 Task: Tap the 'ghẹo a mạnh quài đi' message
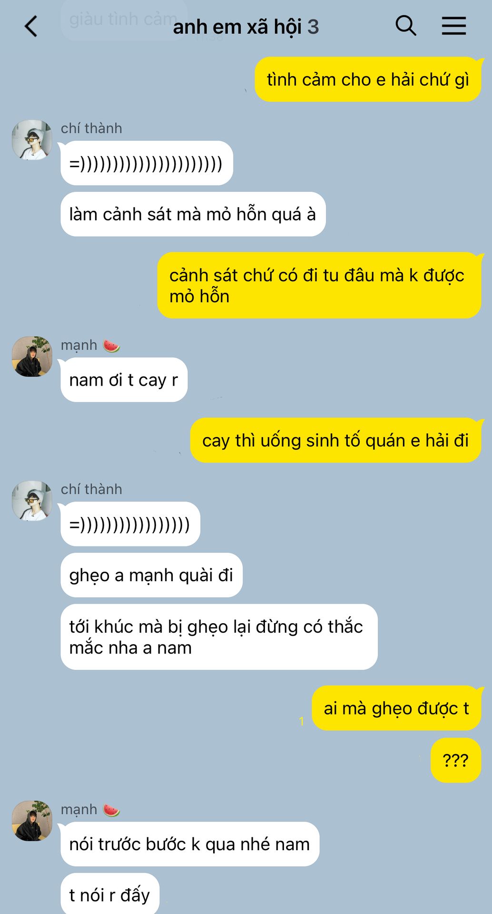click(151, 575)
